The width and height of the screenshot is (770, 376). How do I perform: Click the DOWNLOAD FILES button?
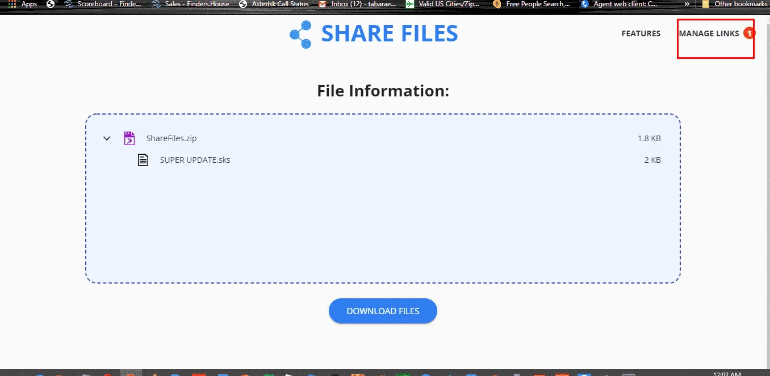point(383,311)
